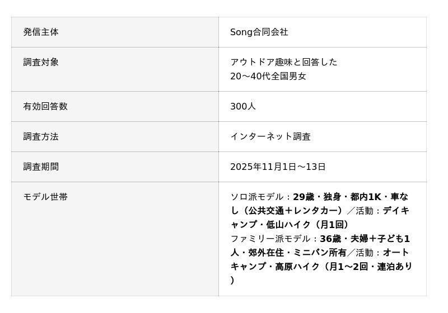The width and height of the screenshot is (448, 313).
Task: Click the アウトドア趣味と回答した text line
Action: click(283, 62)
